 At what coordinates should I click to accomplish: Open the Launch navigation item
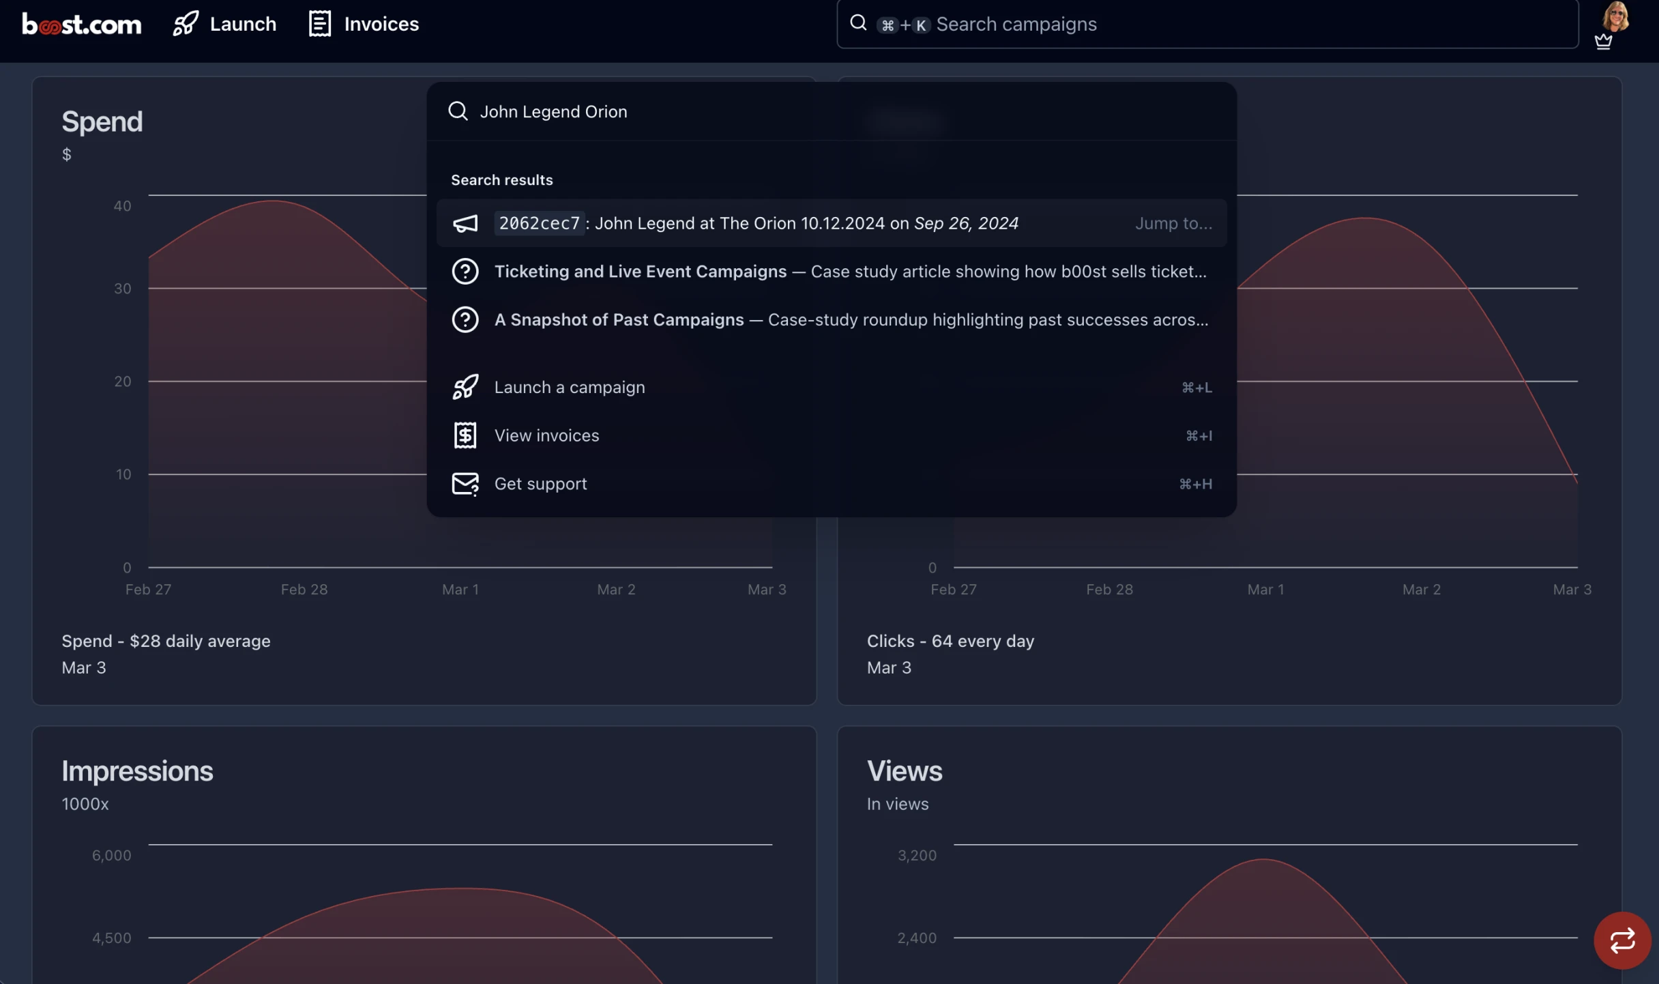pyautogui.click(x=242, y=24)
